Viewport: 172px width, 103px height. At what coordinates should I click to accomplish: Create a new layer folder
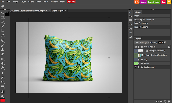[161, 101]
